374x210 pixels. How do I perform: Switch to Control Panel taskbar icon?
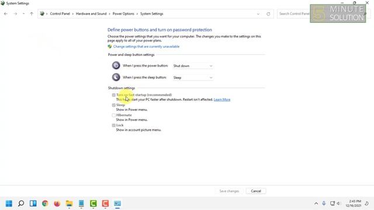click(117, 204)
